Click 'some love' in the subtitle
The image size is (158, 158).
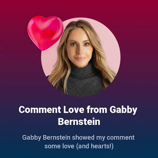[x=59, y=146]
